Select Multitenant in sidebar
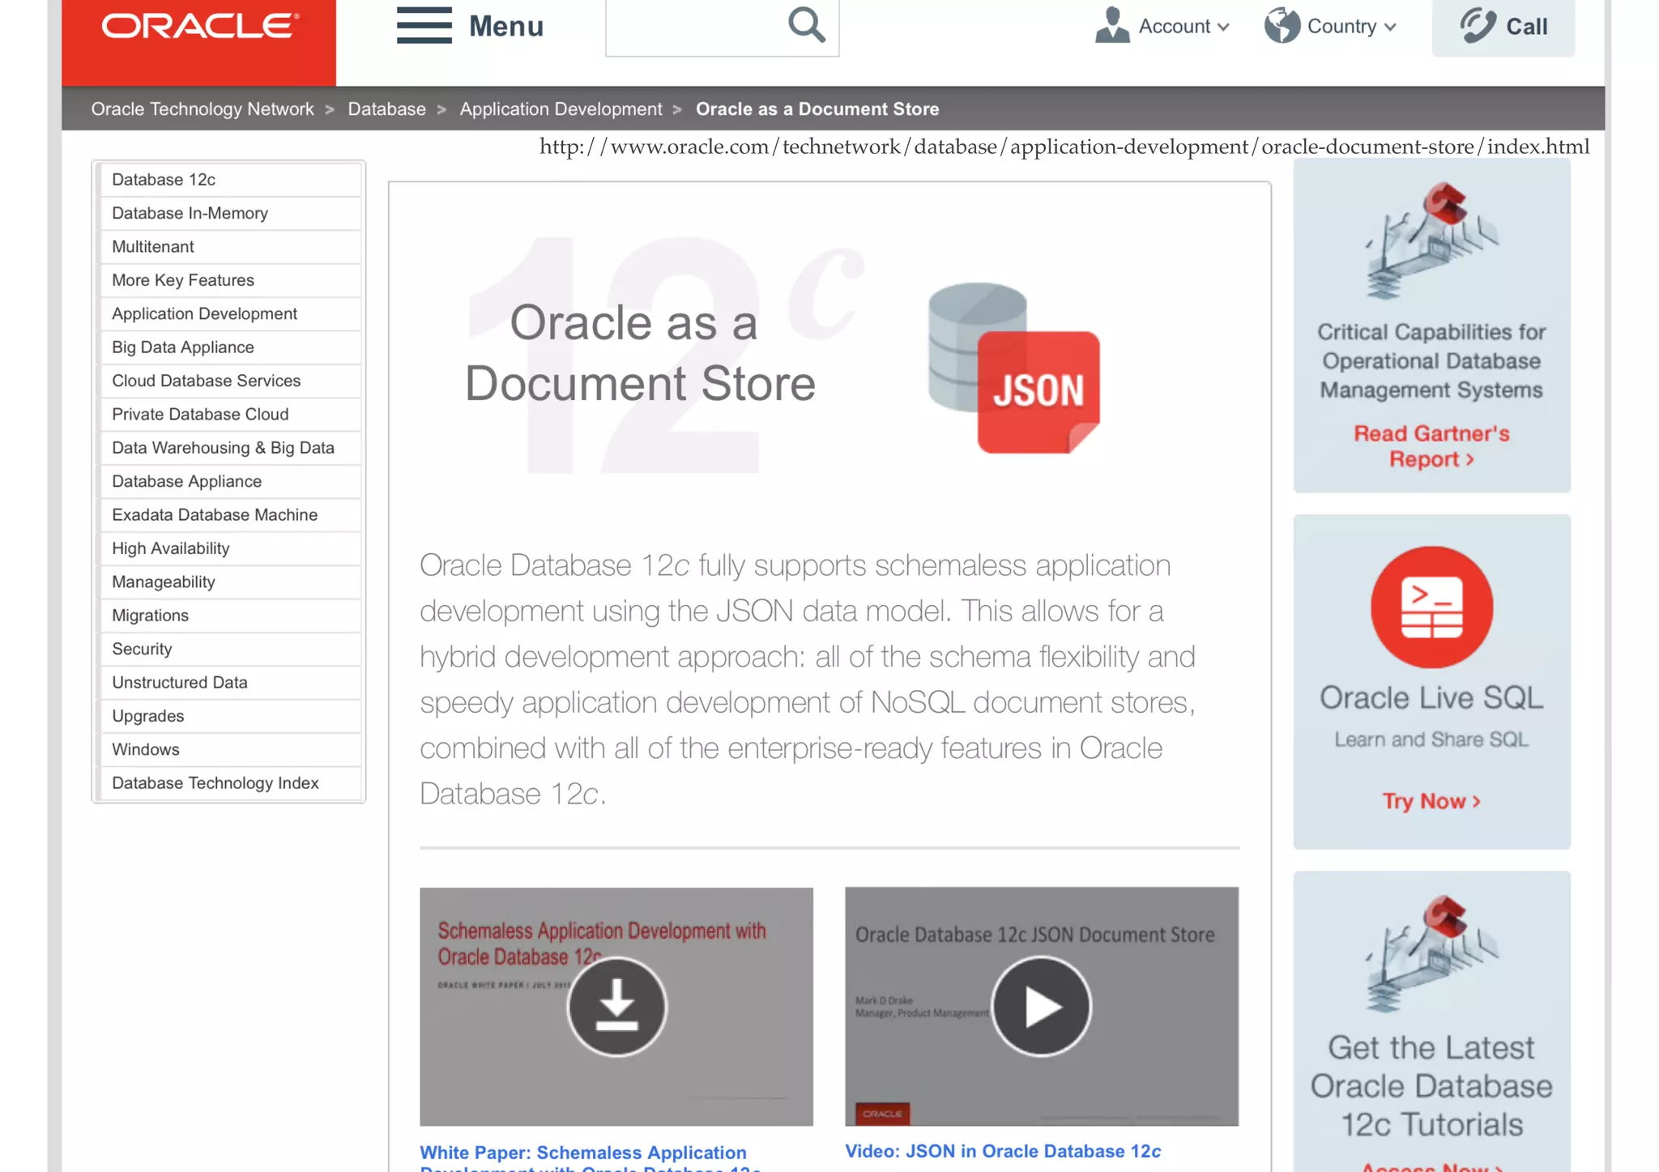The height and width of the screenshot is (1172, 1659). pyautogui.click(x=230, y=246)
